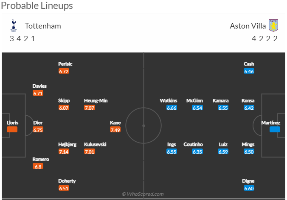This screenshot has width=287, height=200.
Task: Click Kane's 7.49 rating badge
Action: (x=115, y=130)
